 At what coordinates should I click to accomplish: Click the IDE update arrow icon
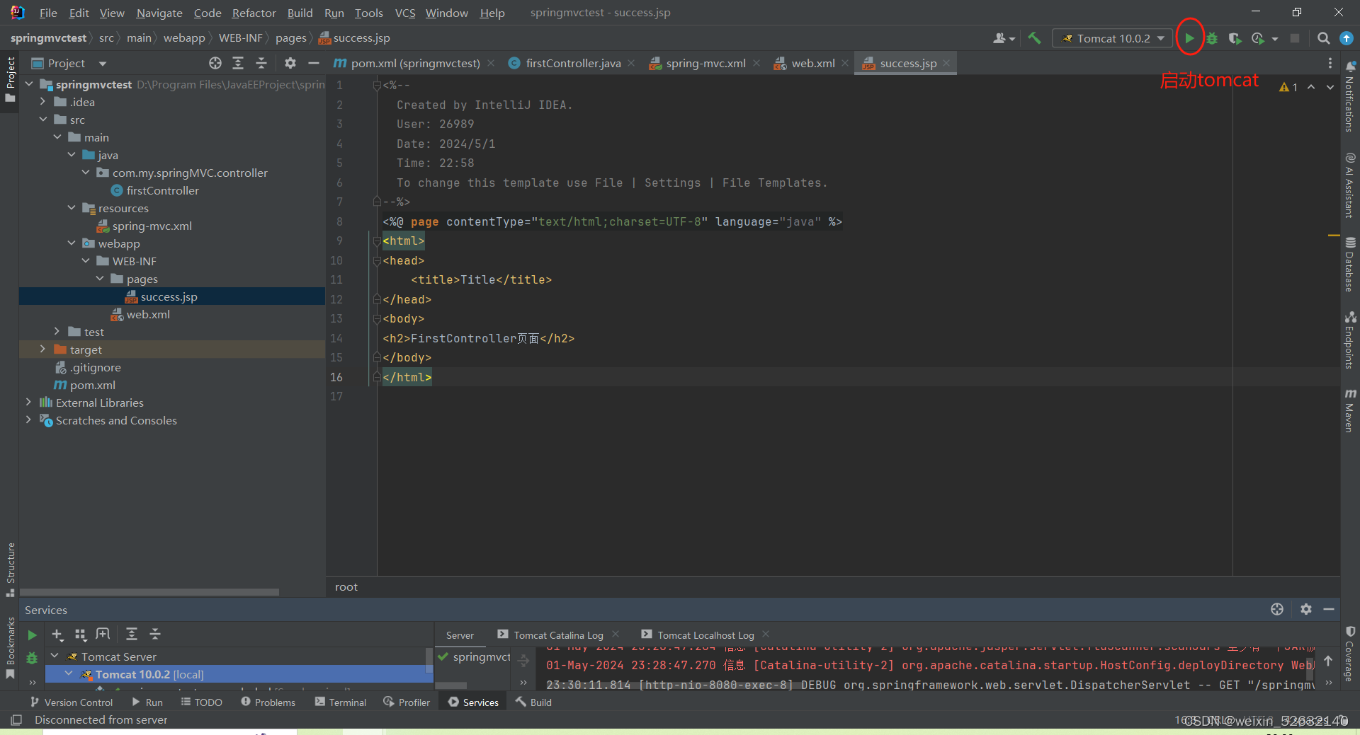(1347, 38)
